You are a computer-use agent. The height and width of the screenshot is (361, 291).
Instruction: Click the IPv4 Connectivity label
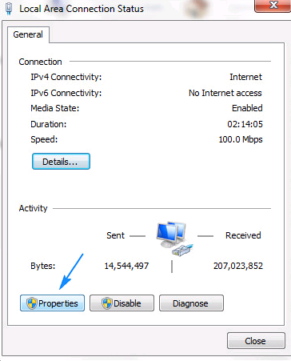pyautogui.click(x=66, y=77)
